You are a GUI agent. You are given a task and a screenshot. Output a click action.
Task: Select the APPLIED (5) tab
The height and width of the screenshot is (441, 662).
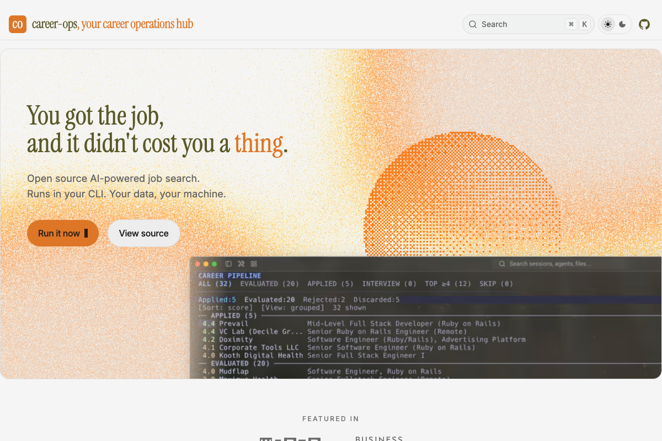point(330,284)
